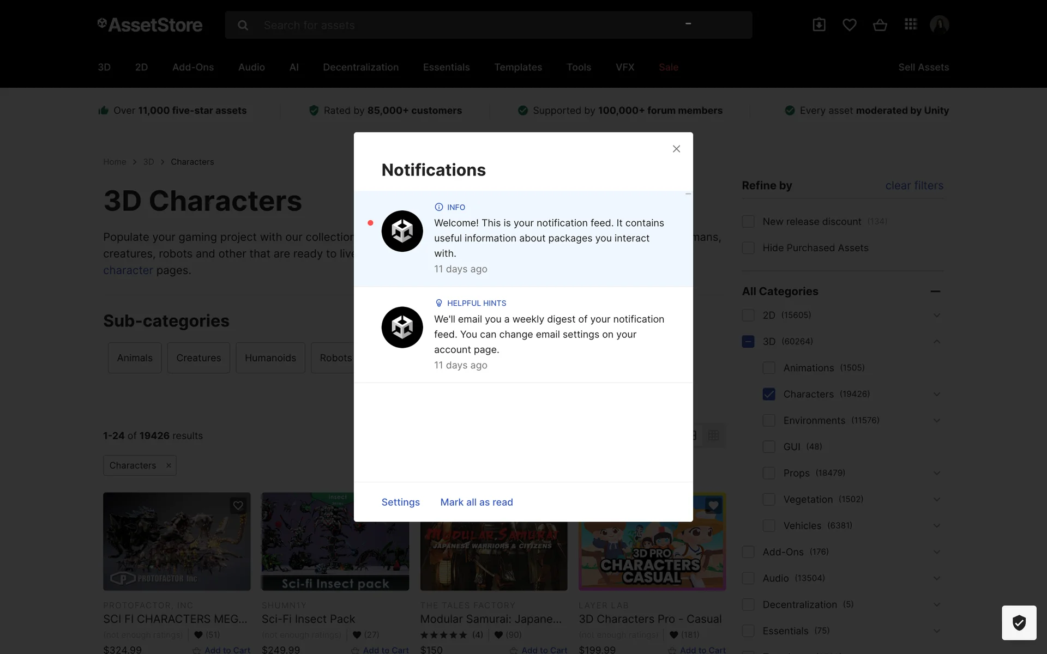Screen dimensions: 1047x654
Task: Click the user profile avatar
Action: (x=939, y=25)
